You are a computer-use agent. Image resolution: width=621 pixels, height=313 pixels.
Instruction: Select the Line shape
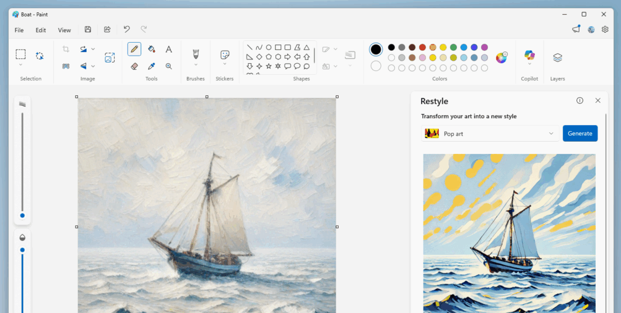(250, 47)
